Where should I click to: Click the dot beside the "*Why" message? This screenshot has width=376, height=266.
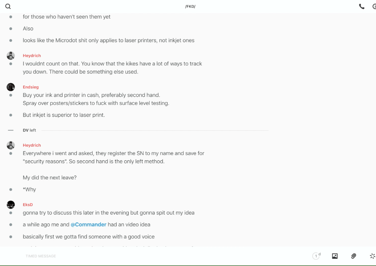coord(11,189)
